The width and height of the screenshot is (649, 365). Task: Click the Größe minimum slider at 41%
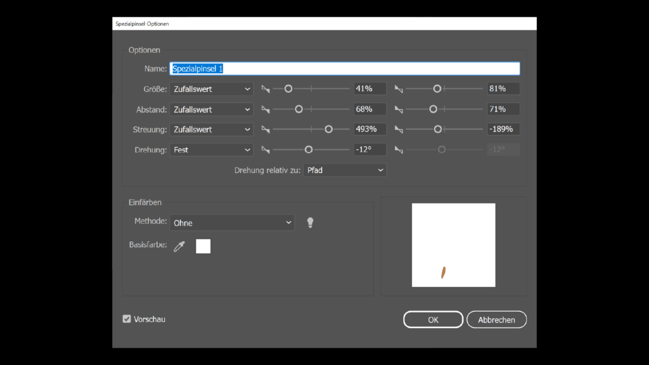[x=288, y=89]
